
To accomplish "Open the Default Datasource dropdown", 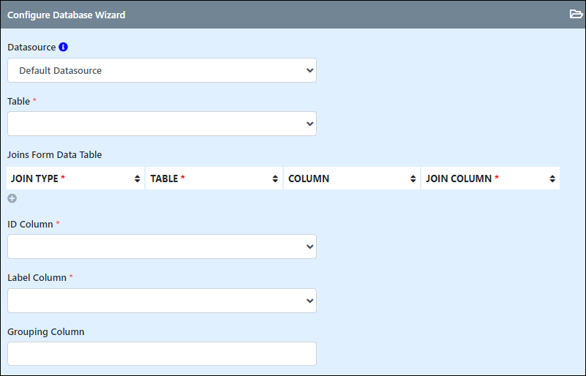I will pyautogui.click(x=162, y=70).
